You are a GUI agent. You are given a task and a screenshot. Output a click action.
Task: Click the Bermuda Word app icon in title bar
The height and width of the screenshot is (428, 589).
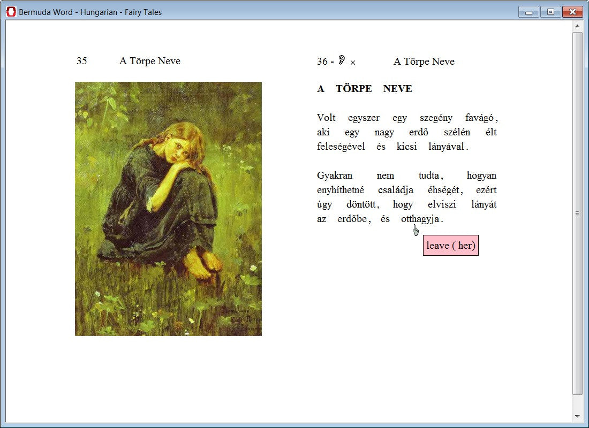click(x=11, y=12)
